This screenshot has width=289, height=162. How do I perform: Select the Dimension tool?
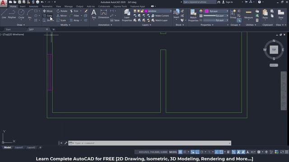coord(103,14)
